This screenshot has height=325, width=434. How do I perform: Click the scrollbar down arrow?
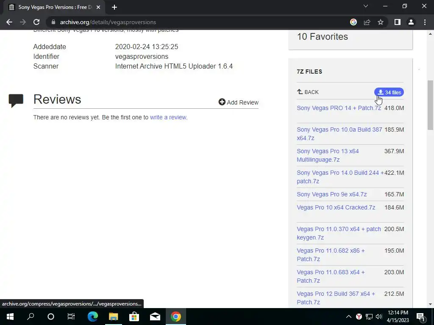[x=430, y=304]
